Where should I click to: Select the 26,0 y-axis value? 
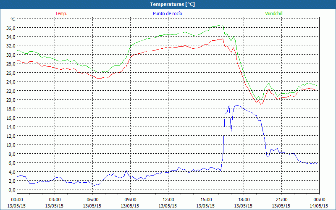pos(11,73)
